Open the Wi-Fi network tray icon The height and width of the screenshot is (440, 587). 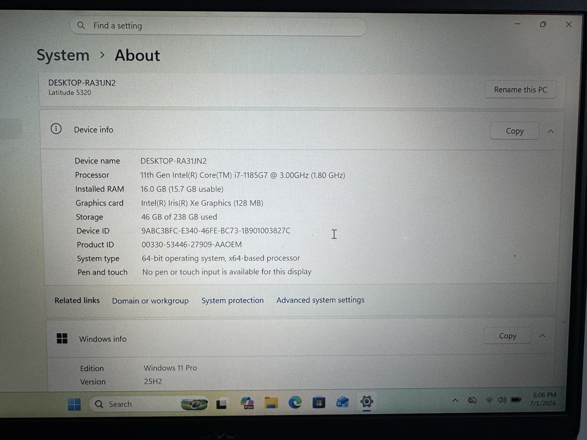(x=489, y=400)
